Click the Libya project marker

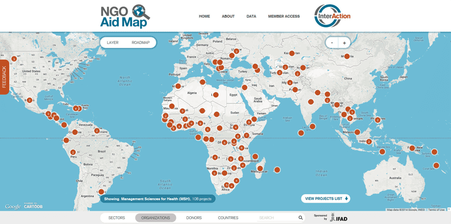(215, 95)
